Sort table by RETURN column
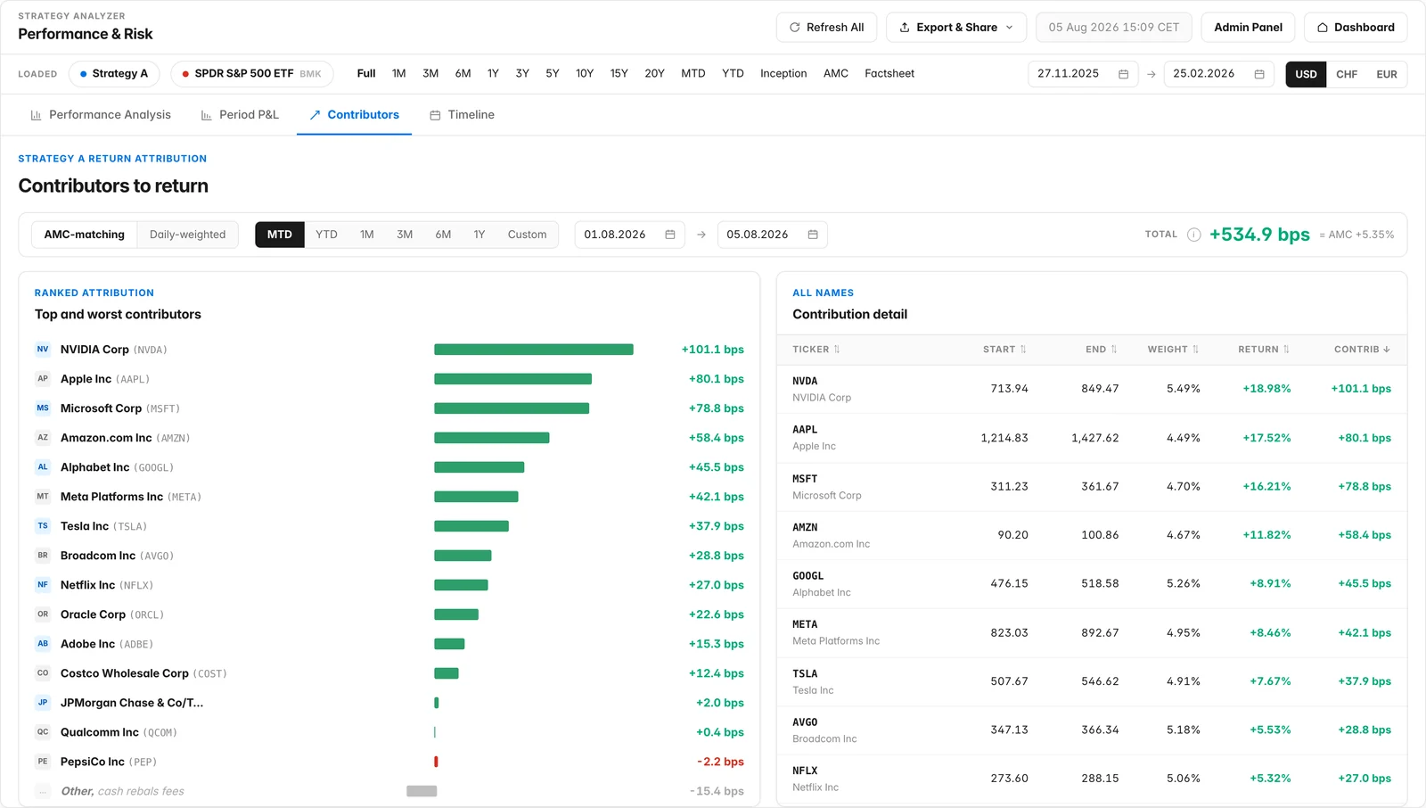Screen dimensions: 1426x808 pos(1264,350)
